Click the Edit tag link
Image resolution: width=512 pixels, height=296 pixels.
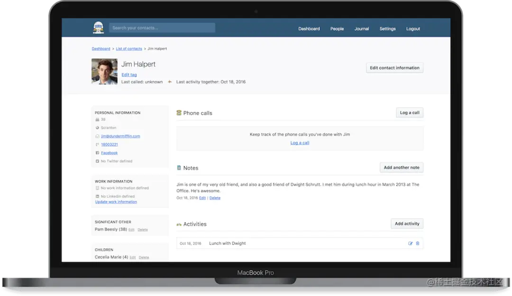pos(129,75)
